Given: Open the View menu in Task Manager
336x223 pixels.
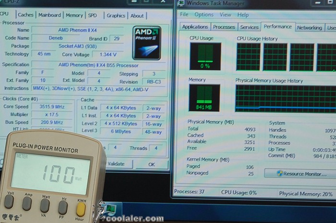Looking at the screenshot, I should point(225,15).
